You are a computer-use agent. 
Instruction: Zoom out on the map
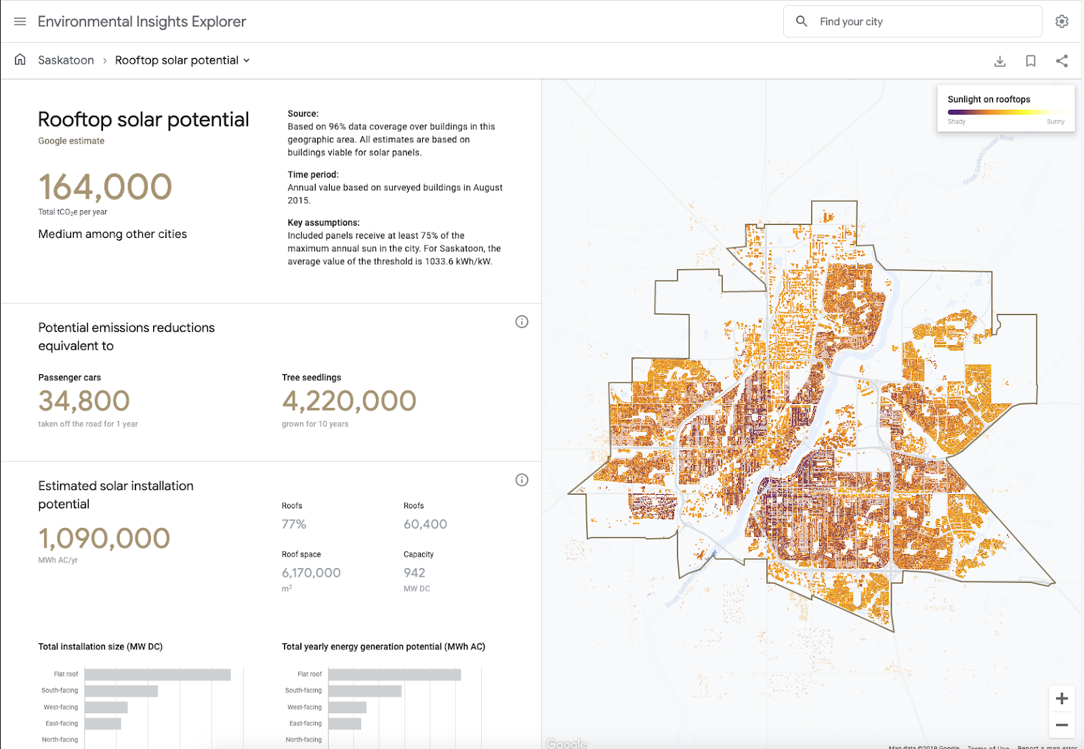click(1062, 725)
